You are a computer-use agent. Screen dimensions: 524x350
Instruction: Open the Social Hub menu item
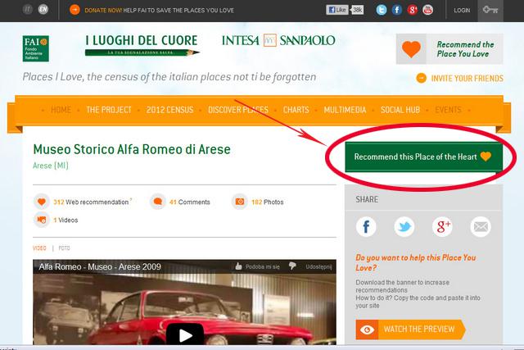(x=400, y=110)
